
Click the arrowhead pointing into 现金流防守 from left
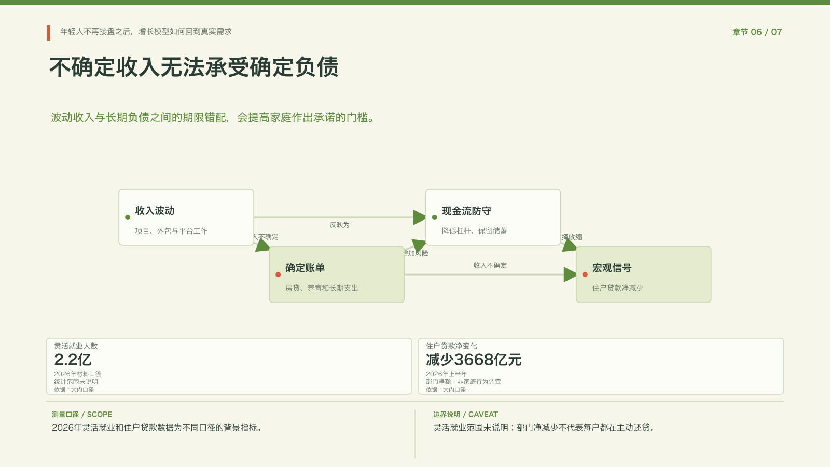[420, 217]
